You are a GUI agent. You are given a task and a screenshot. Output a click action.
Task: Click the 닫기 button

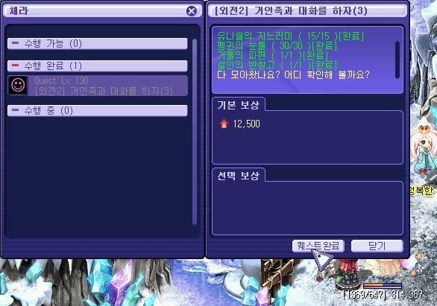pyautogui.click(x=377, y=246)
